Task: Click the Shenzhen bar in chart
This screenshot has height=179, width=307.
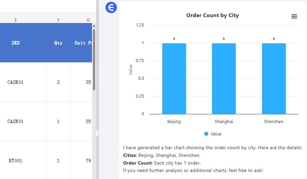Action: [274, 79]
